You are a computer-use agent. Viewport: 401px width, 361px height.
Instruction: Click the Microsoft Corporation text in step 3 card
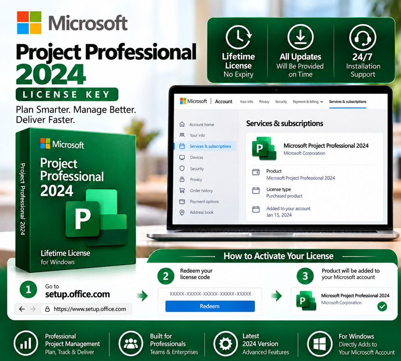(x=341, y=303)
